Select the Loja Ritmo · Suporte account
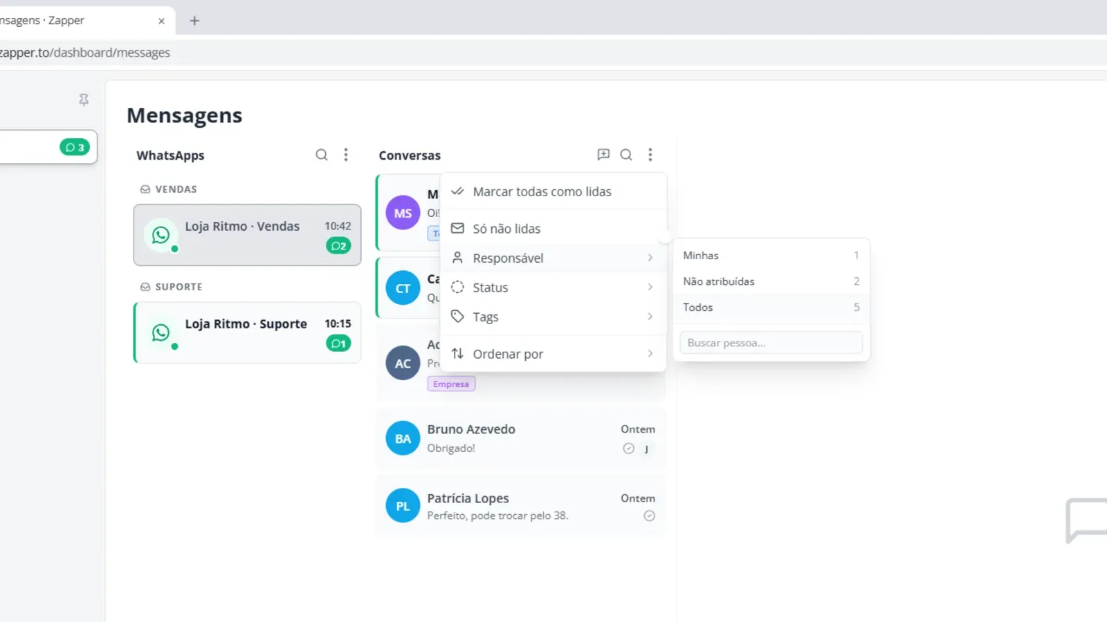The image size is (1107, 622). click(247, 332)
